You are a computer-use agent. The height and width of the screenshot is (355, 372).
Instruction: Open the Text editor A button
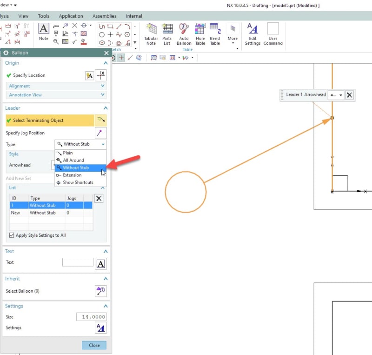(x=100, y=264)
